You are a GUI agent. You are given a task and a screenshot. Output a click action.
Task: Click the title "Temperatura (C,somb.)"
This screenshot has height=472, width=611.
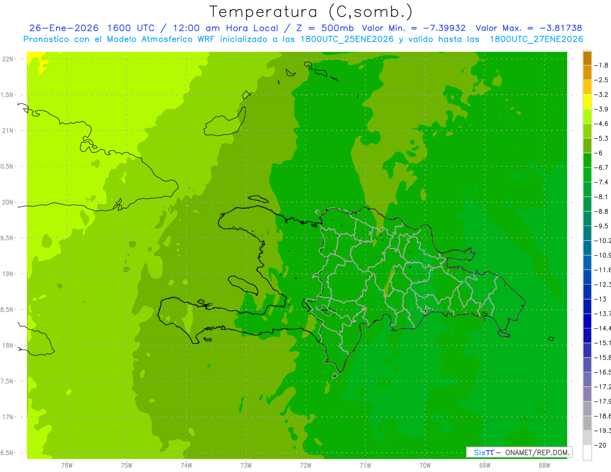311,12
